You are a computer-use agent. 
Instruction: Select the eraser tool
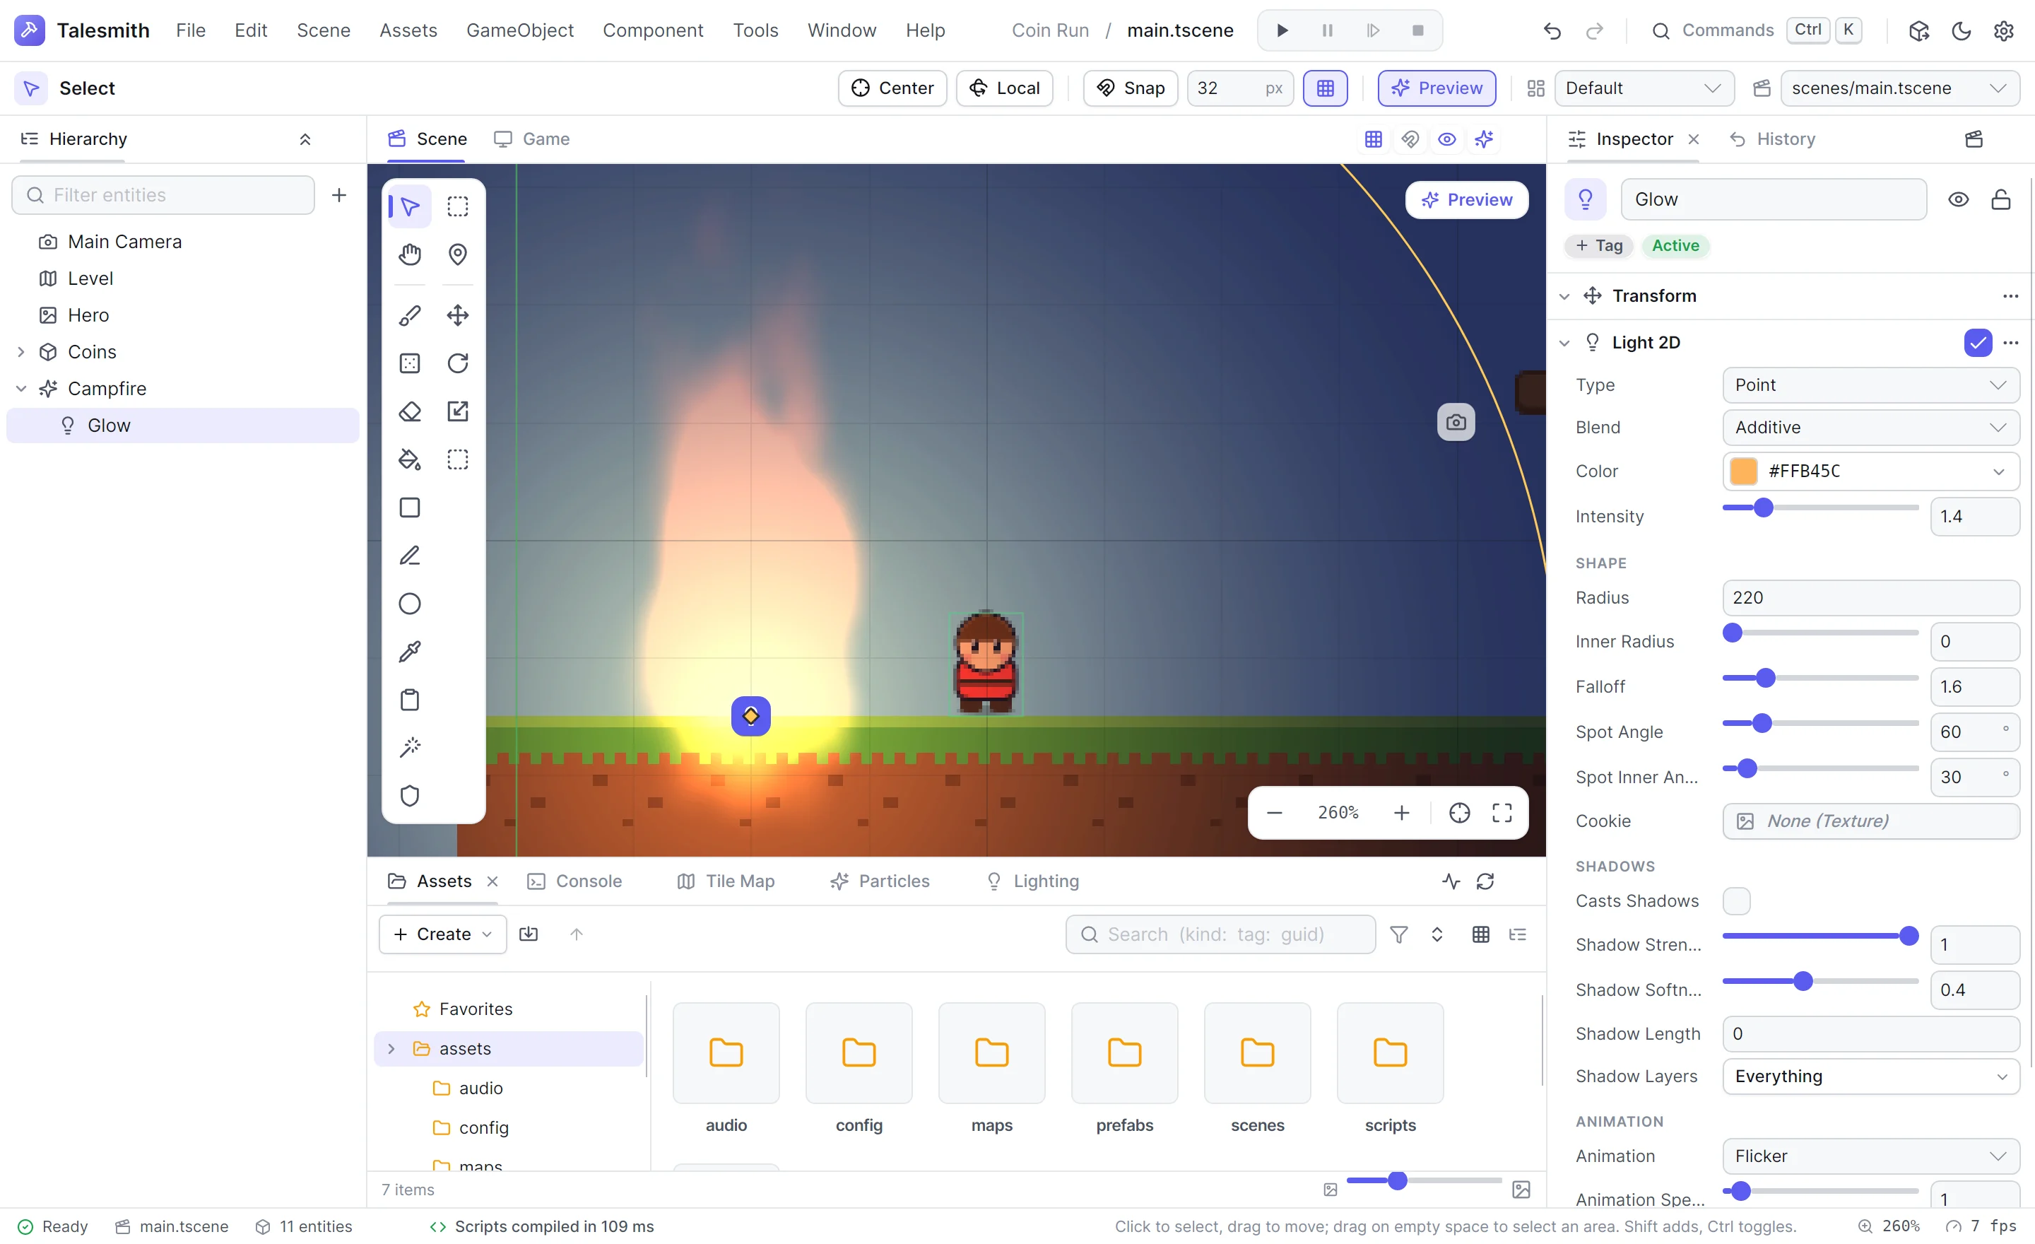(x=410, y=411)
